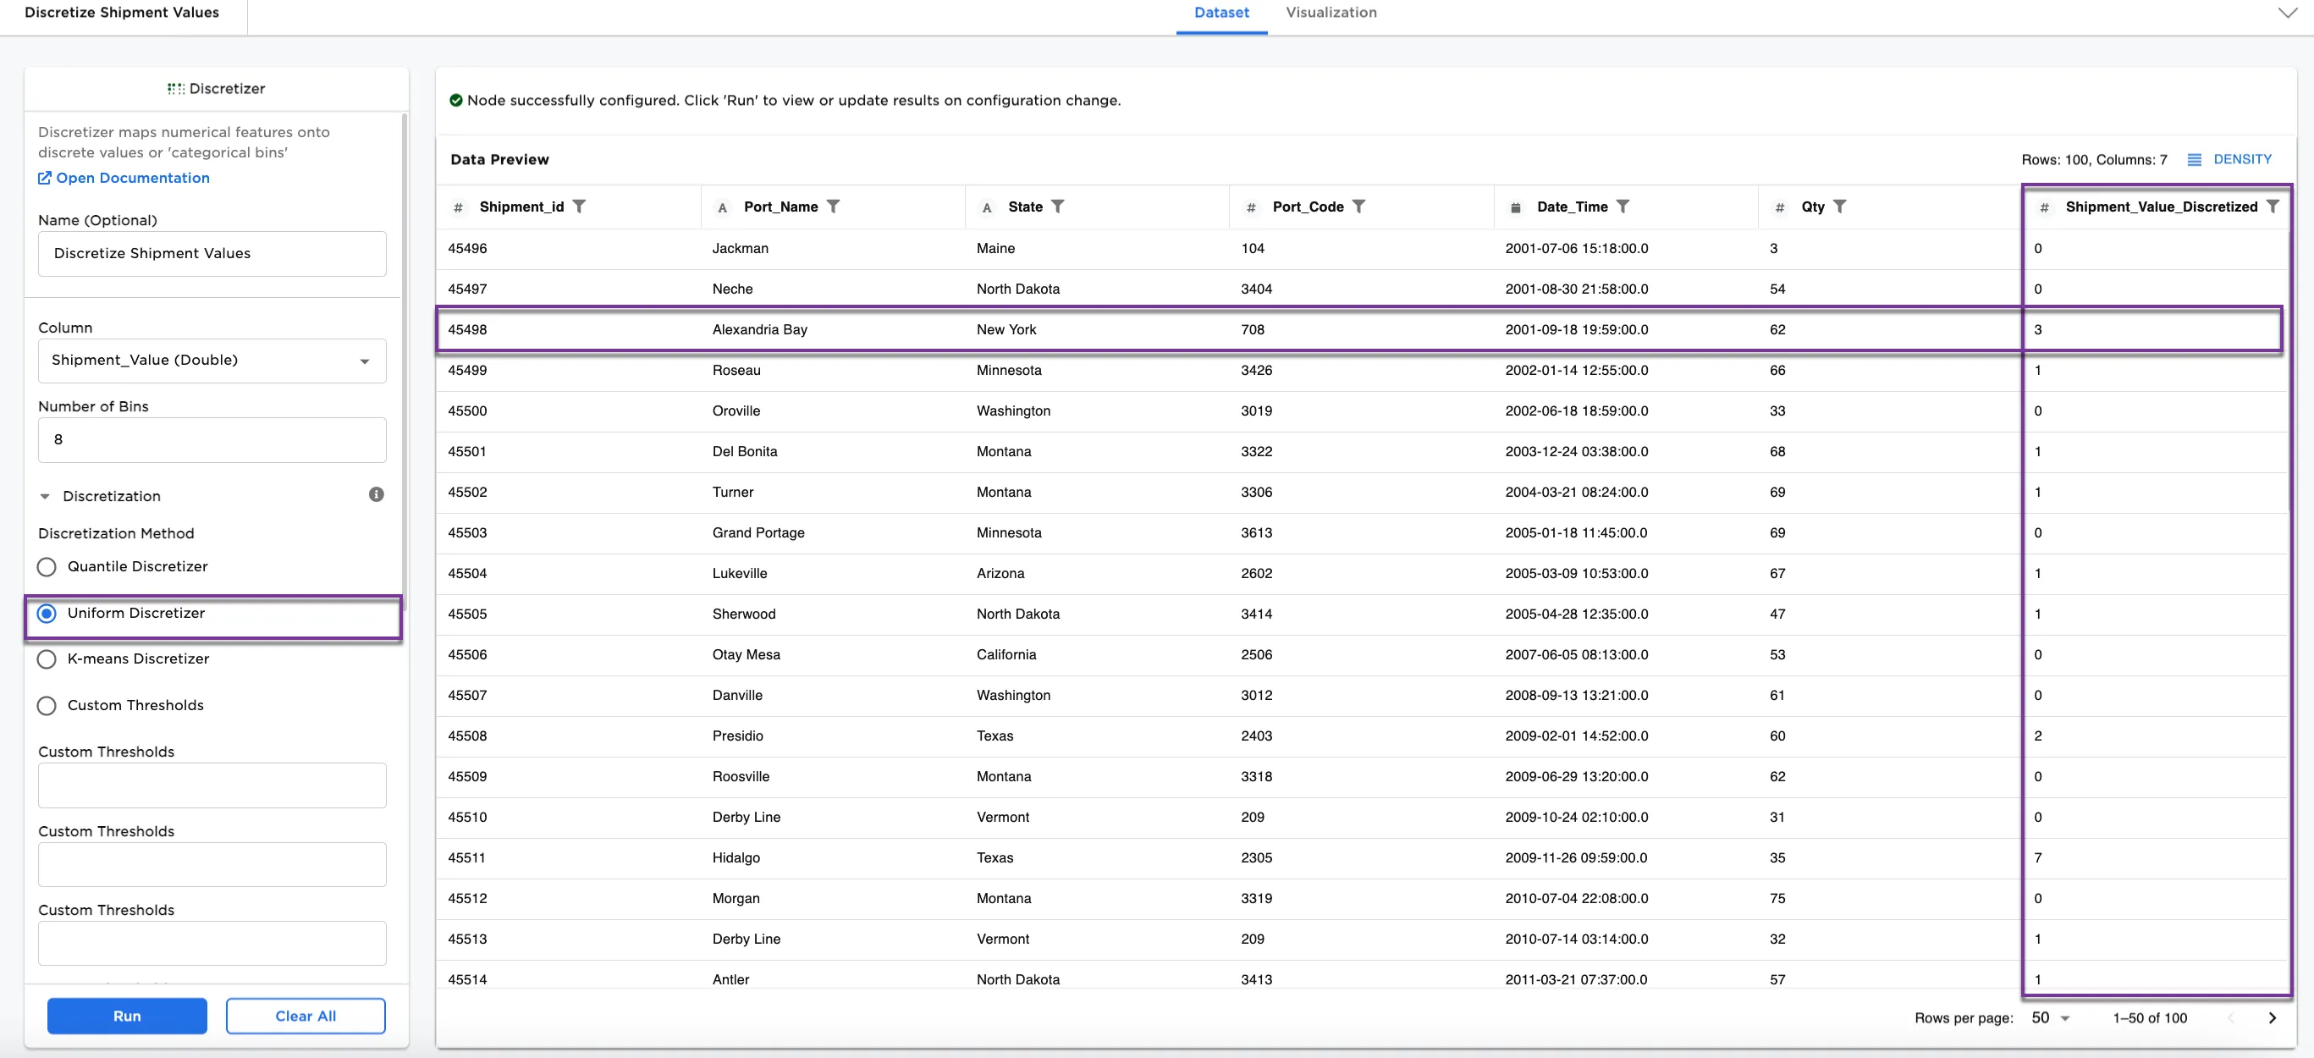Filter the Qty column
The image size is (2314, 1058).
click(x=1842, y=207)
